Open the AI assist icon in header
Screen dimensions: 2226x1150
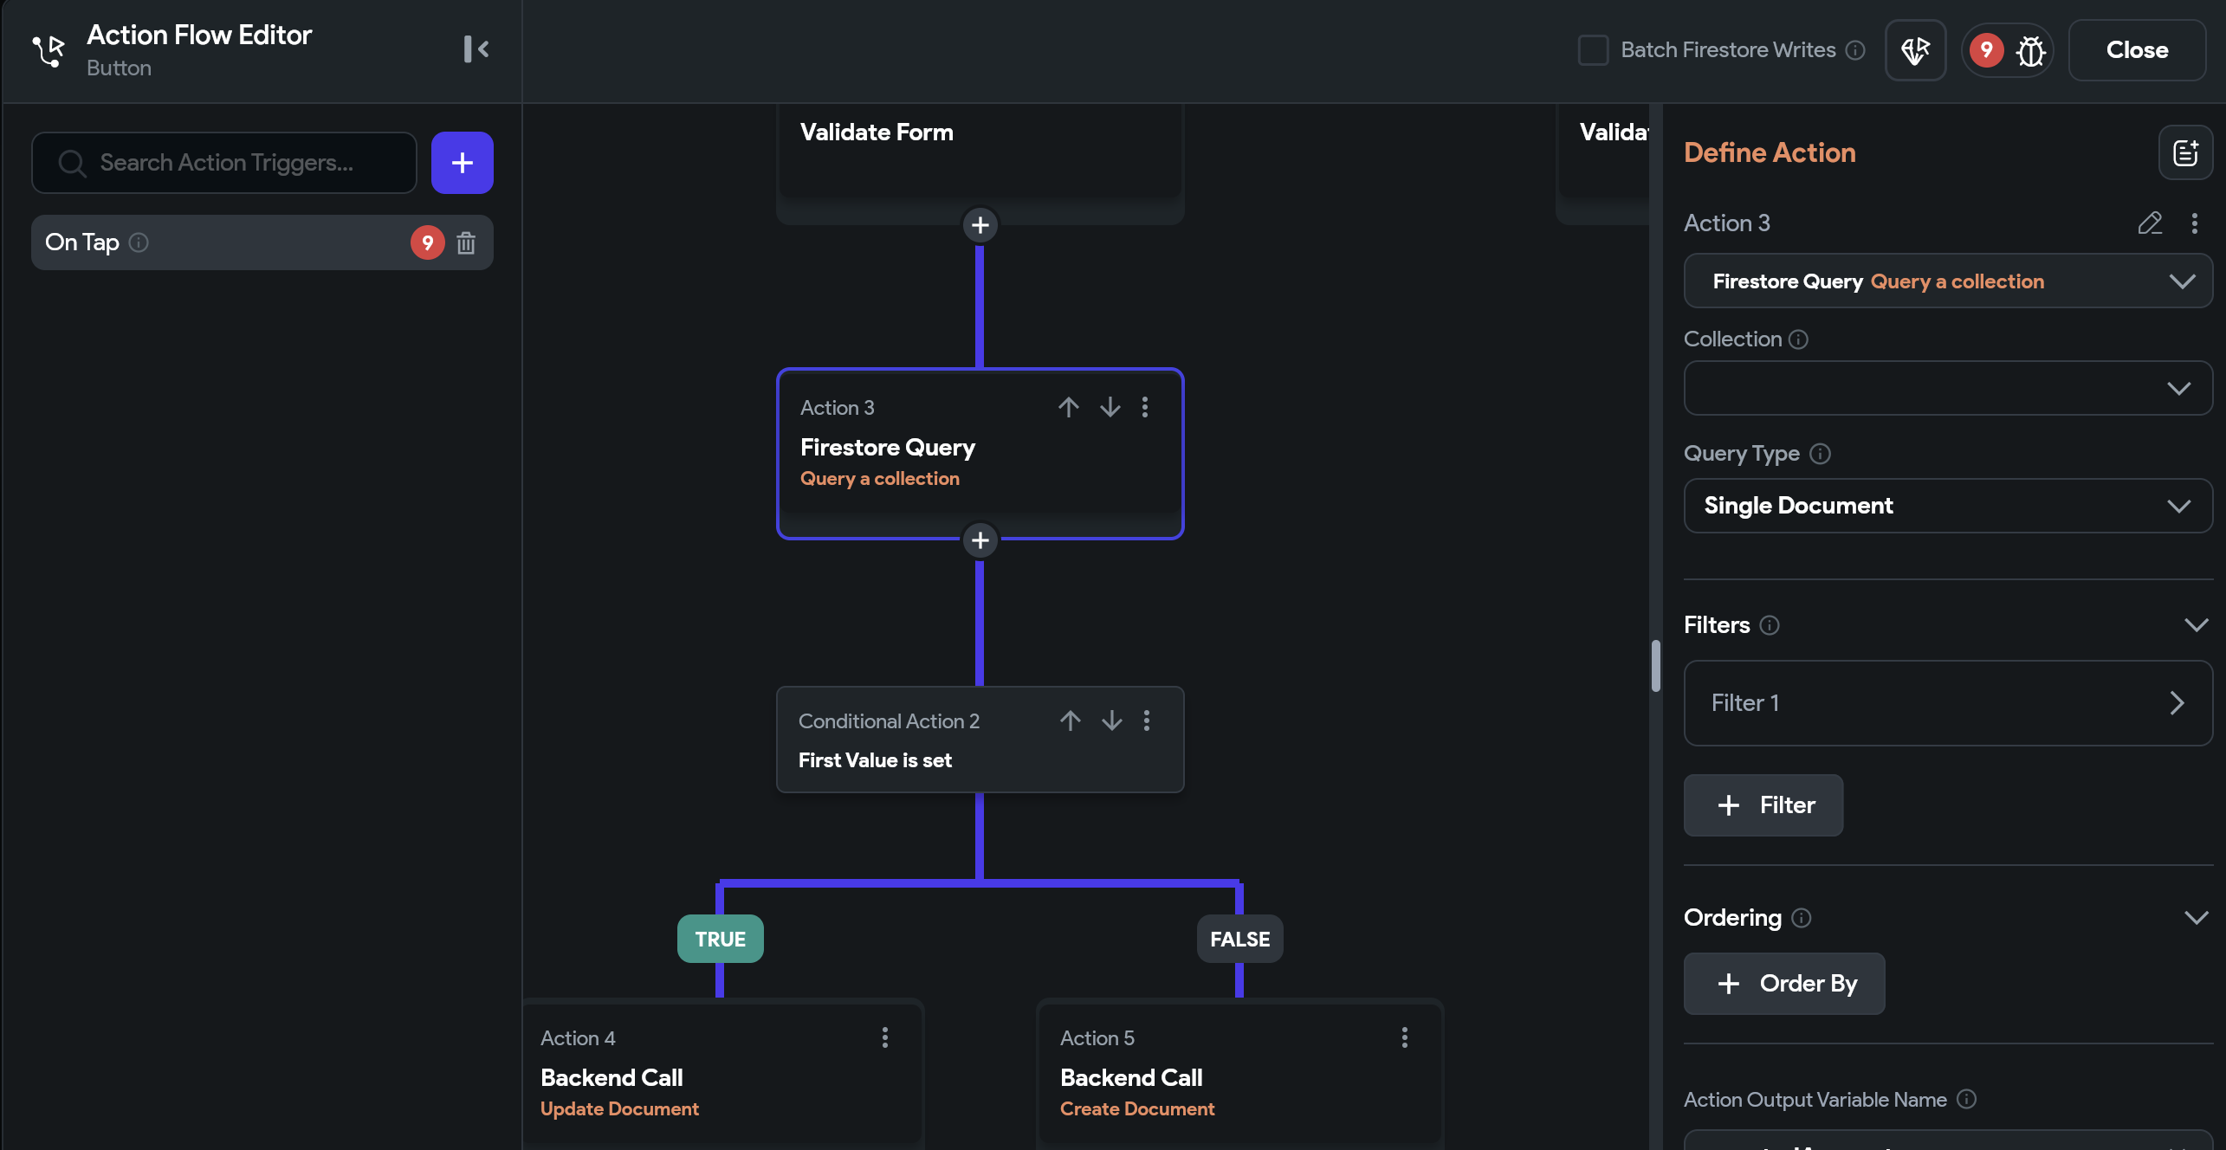coord(1915,50)
